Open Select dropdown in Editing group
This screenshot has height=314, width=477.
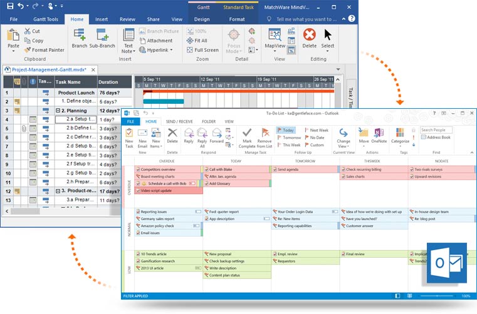point(328,51)
